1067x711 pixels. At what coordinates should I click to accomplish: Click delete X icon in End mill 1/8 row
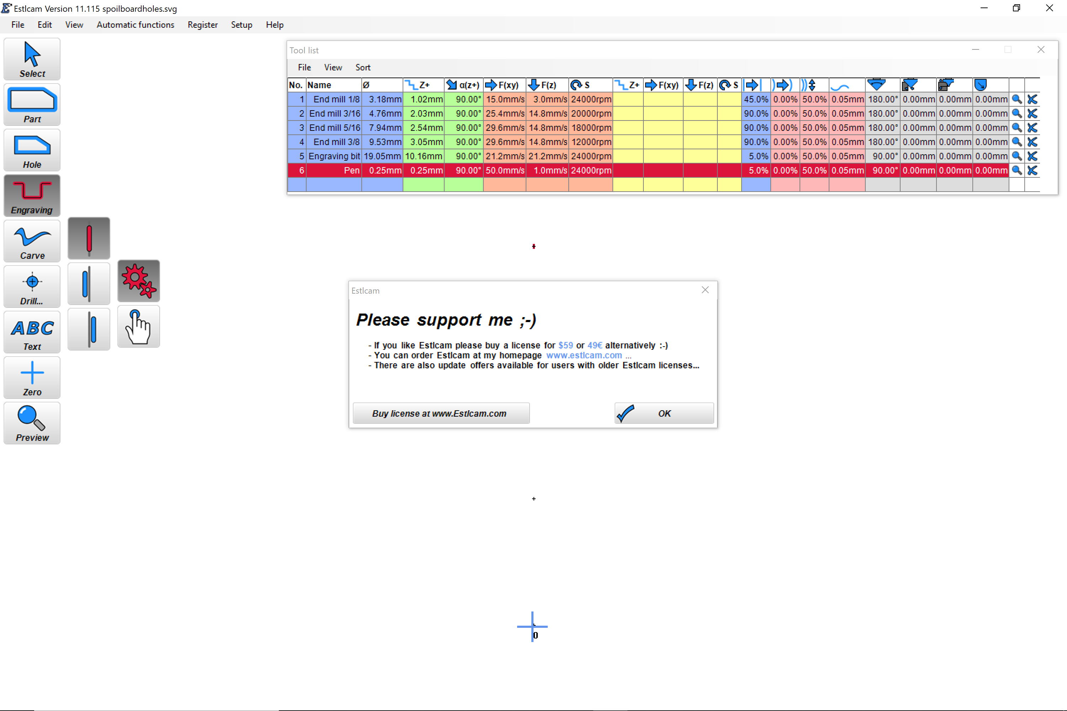pyautogui.click(x=1032, y=99)
